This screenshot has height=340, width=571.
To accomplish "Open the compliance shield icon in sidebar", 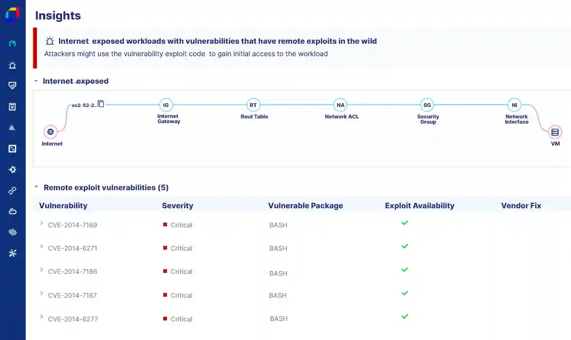I will tap(13, 86).
